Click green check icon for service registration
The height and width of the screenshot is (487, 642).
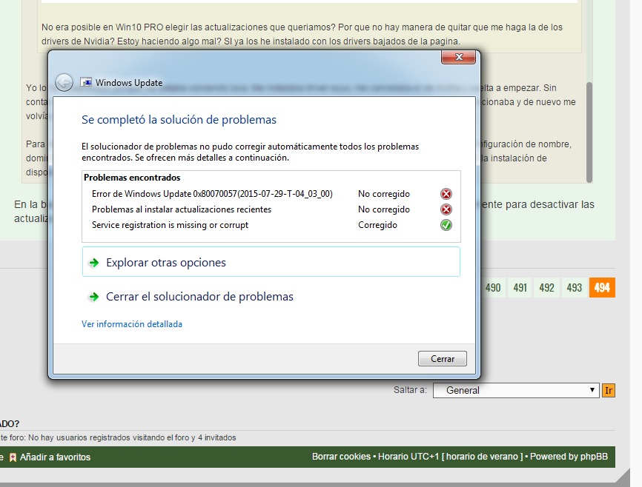[446, 225]
